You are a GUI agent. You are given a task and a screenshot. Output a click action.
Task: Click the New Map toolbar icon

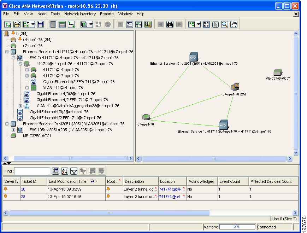point(8,24)
